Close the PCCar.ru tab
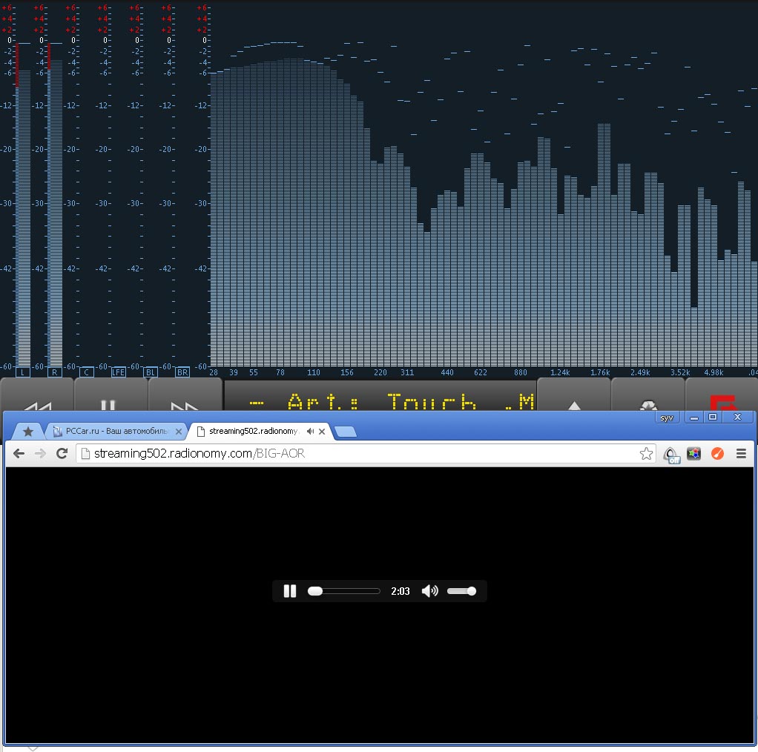The image size is (758, 752). tap(179, 431)
